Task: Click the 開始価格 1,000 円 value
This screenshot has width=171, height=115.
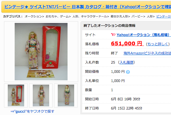Action: point(118,72)
